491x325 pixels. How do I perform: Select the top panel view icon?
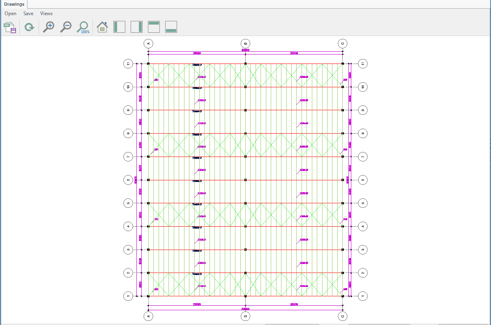pos(154,27)
